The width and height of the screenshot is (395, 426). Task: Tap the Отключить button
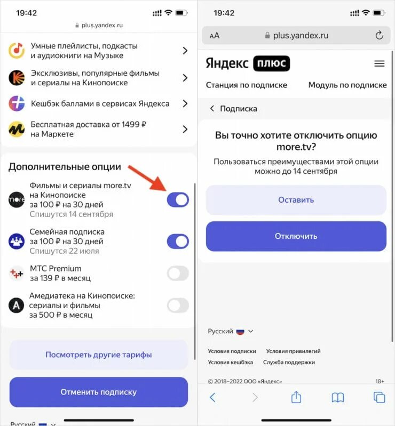pyautogui.click(x=296, y=236)
